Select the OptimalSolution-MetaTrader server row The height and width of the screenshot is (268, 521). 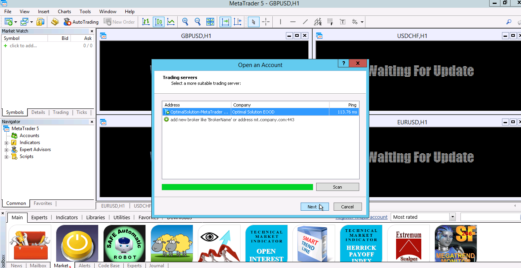click(x=261, y=112)
